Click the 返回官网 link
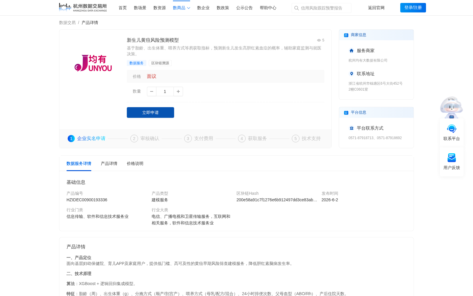This screenshot has width=473, height=296. (376, 8)
